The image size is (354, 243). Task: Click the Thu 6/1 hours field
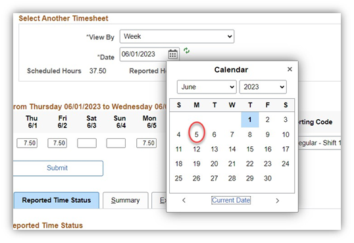[x=27, y=143]
